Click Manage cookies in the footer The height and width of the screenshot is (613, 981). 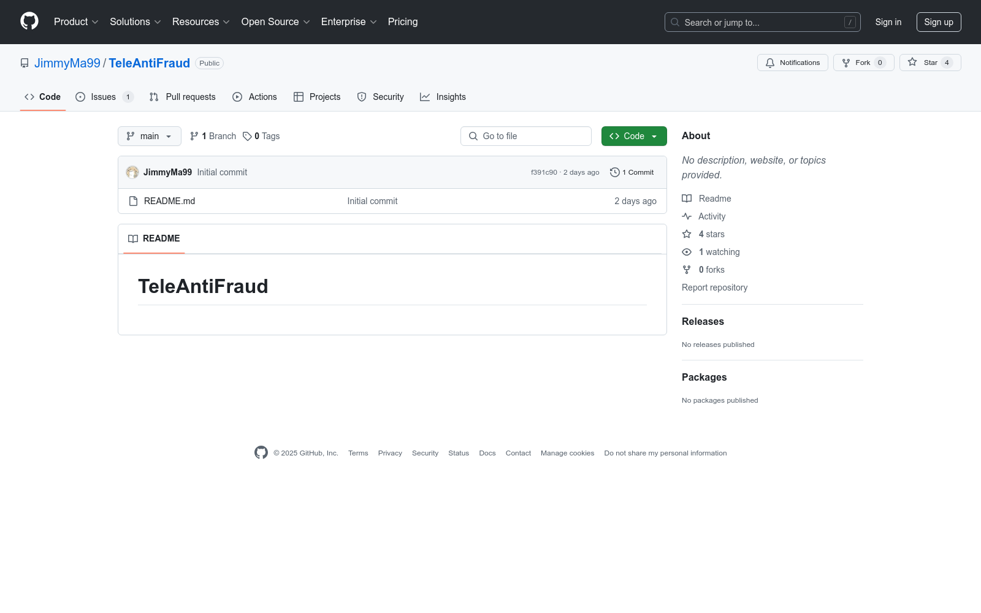click(x=567, y=453)
